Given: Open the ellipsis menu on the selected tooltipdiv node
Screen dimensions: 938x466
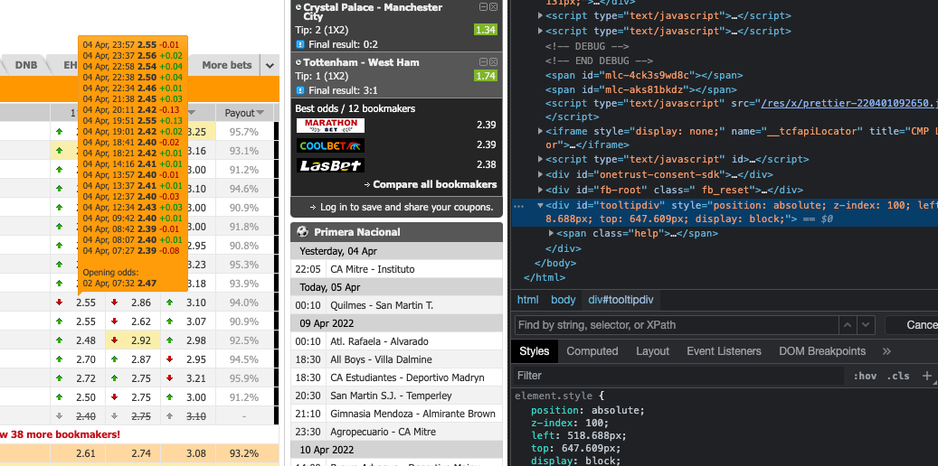Looking at the screenshot, I should [518, 206].
